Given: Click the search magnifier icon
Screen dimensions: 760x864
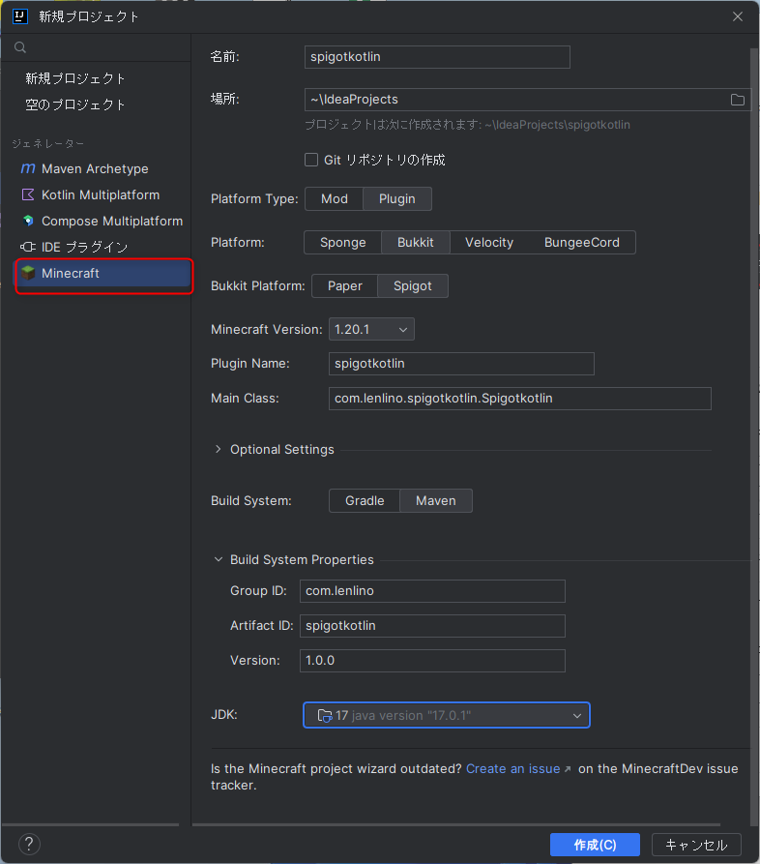Looking at the screenshot, I should (x=20, y=47).
